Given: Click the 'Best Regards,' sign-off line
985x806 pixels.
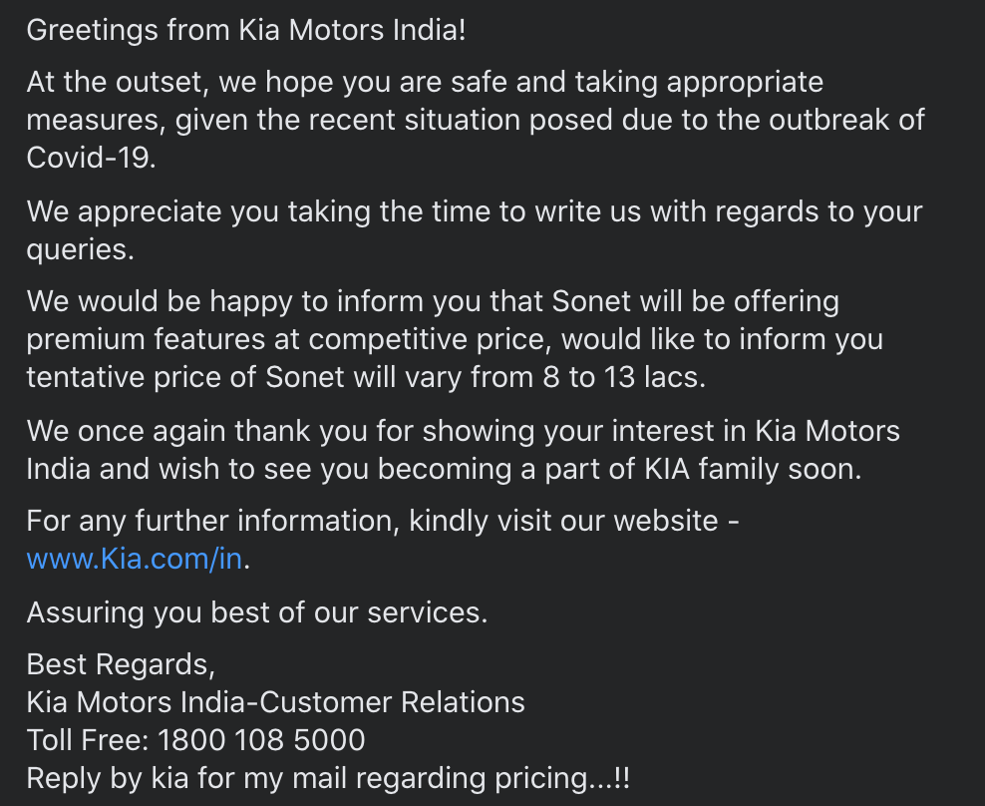Looking at the screenshot, I should coord(121,664).
